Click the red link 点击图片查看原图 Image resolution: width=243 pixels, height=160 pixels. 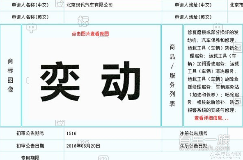pos(90,34)
